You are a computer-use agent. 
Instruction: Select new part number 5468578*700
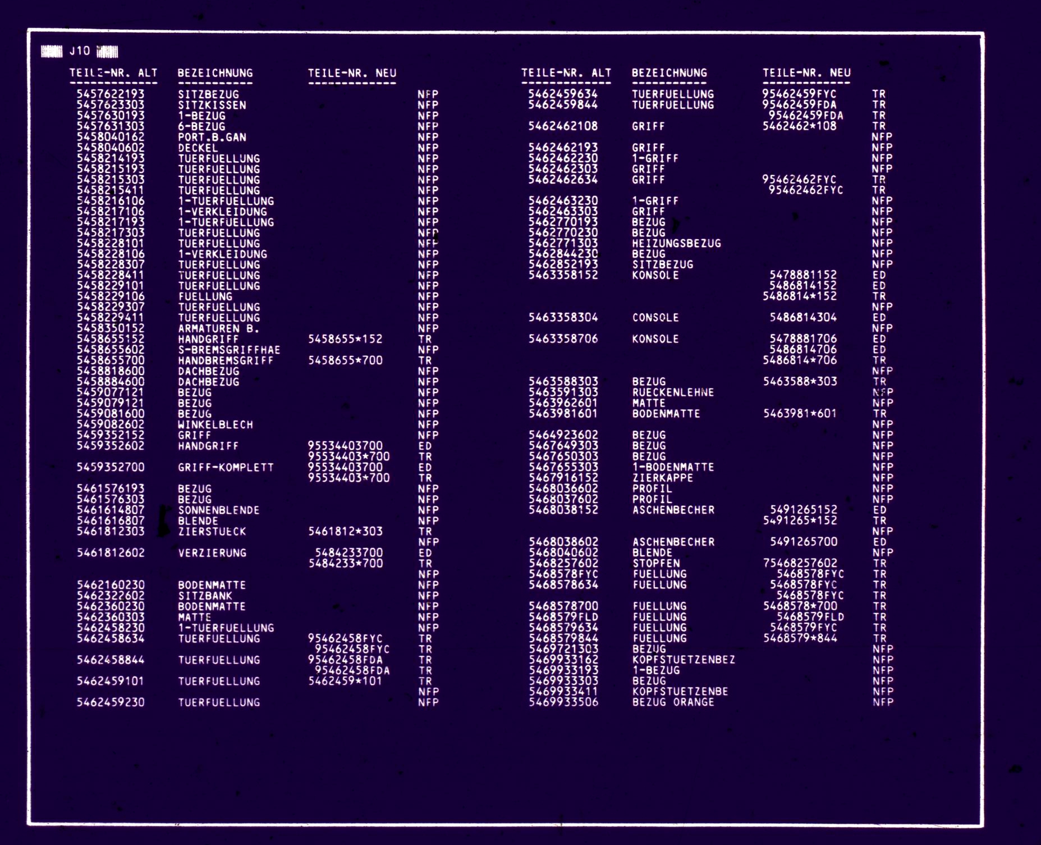click(x=799, y=606)
